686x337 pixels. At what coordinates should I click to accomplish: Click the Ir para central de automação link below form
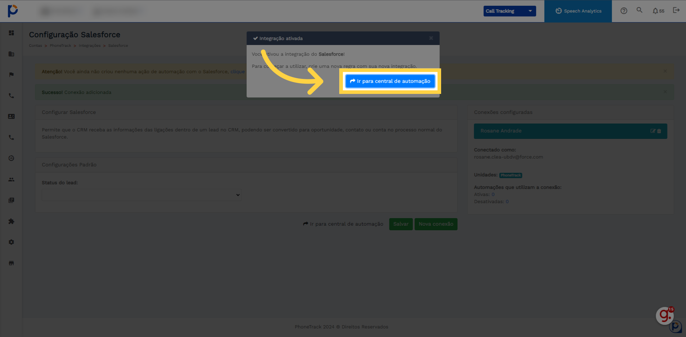point(343,224)
